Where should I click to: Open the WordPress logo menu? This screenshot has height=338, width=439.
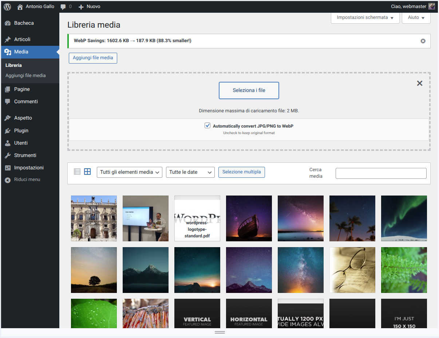click(7, 7)
